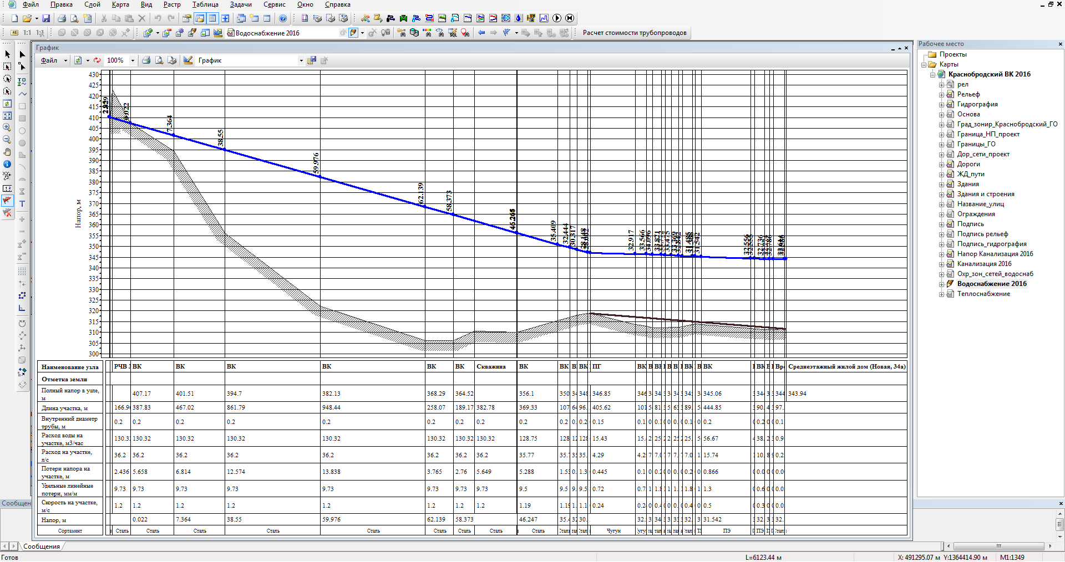Collapse the Карты folder in workspace tree
Image resolution: width=1065 pixels, height=562 pixels.
pyautogui.click(x=924, y=65)
